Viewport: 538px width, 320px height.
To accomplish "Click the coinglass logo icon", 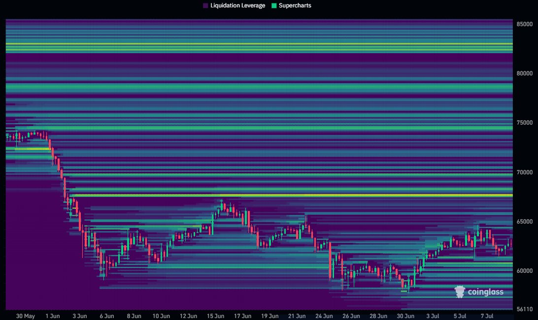I will pos(460,291).
